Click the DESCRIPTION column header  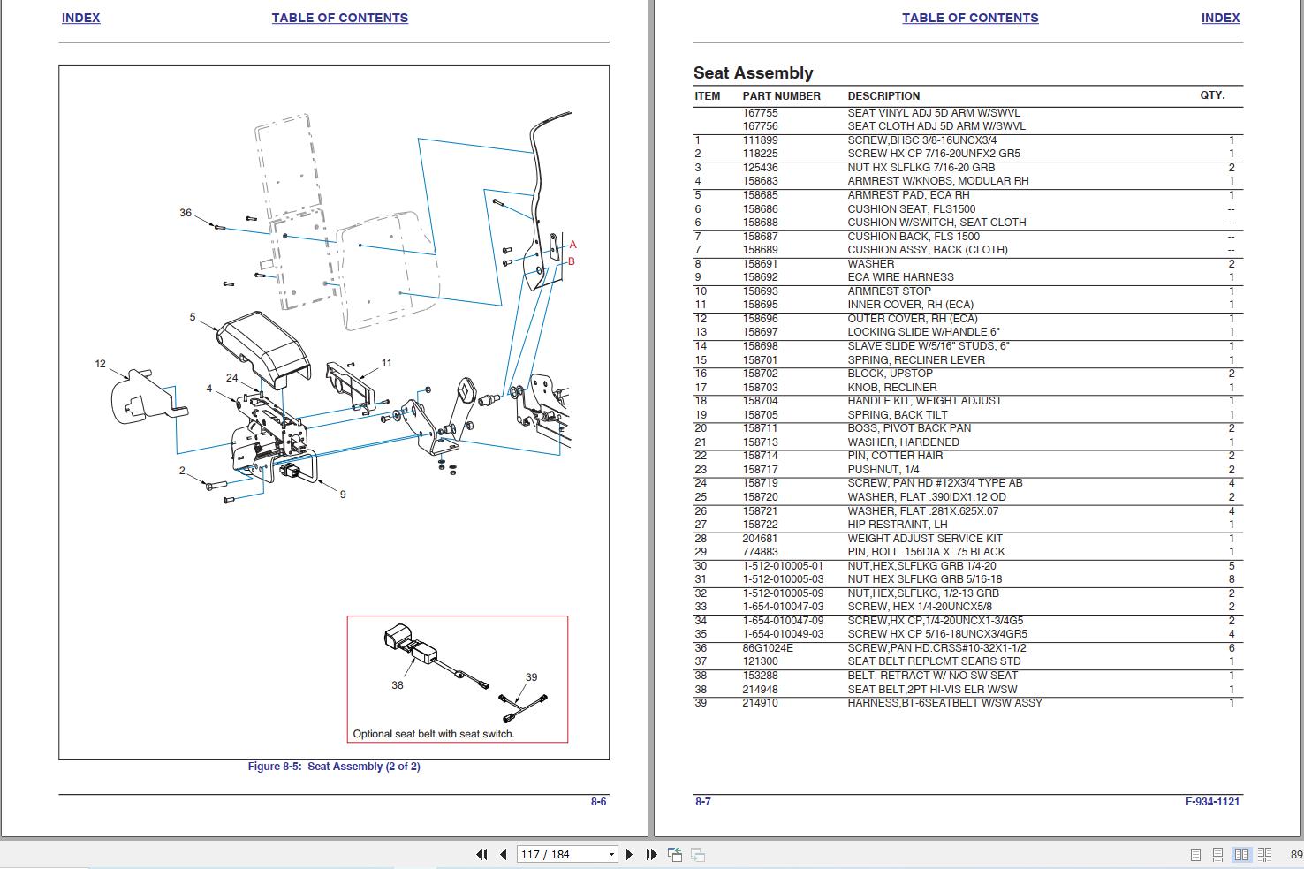[x=883, y=96]
